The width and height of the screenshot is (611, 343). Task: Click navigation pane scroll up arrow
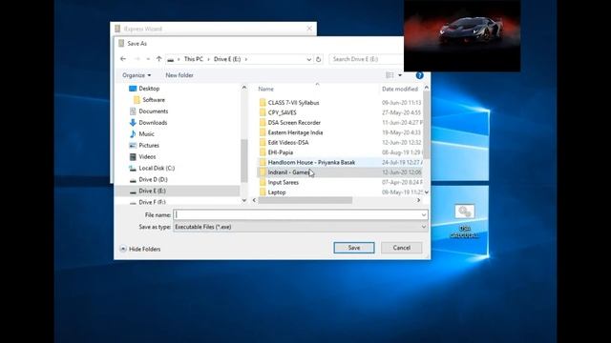point(244,88)
